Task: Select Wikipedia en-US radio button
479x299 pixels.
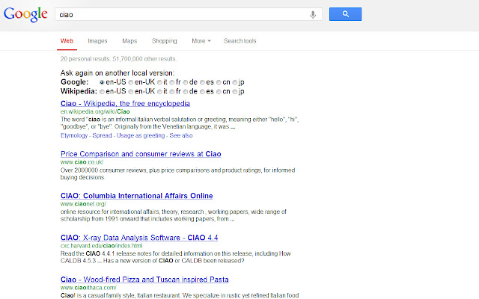Action: (x=102, y=91)
